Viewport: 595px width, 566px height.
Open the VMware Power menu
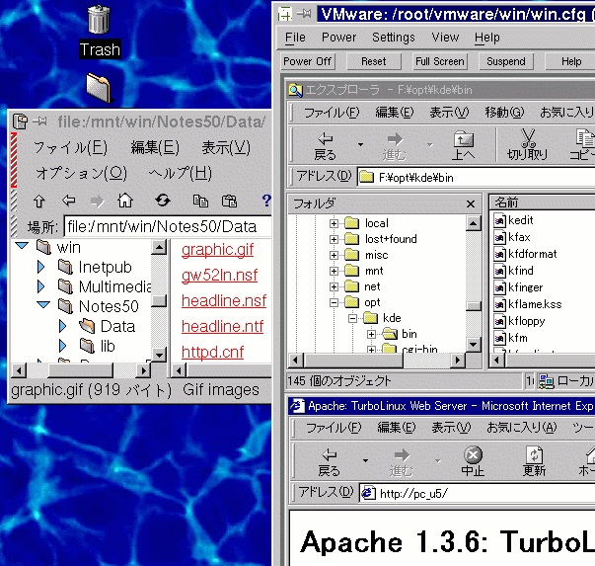pyautogui.click(x=338, y=38)
